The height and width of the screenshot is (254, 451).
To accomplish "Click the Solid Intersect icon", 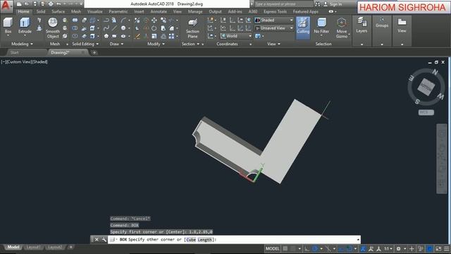I will (75, 36).
